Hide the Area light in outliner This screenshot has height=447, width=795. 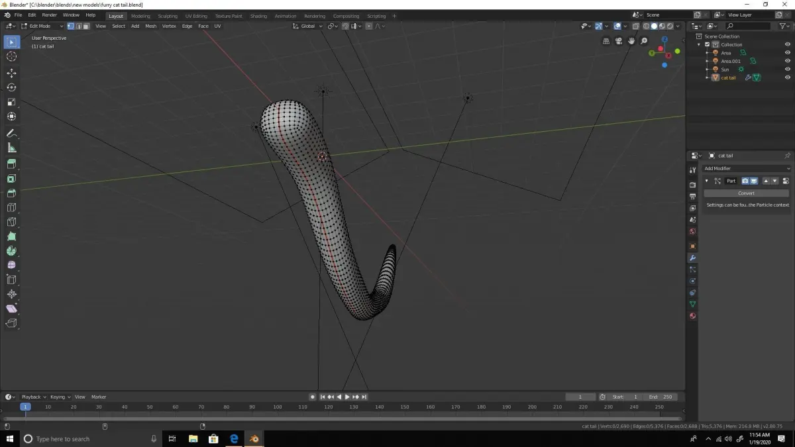pyautogui.click(x=788, y=53)
